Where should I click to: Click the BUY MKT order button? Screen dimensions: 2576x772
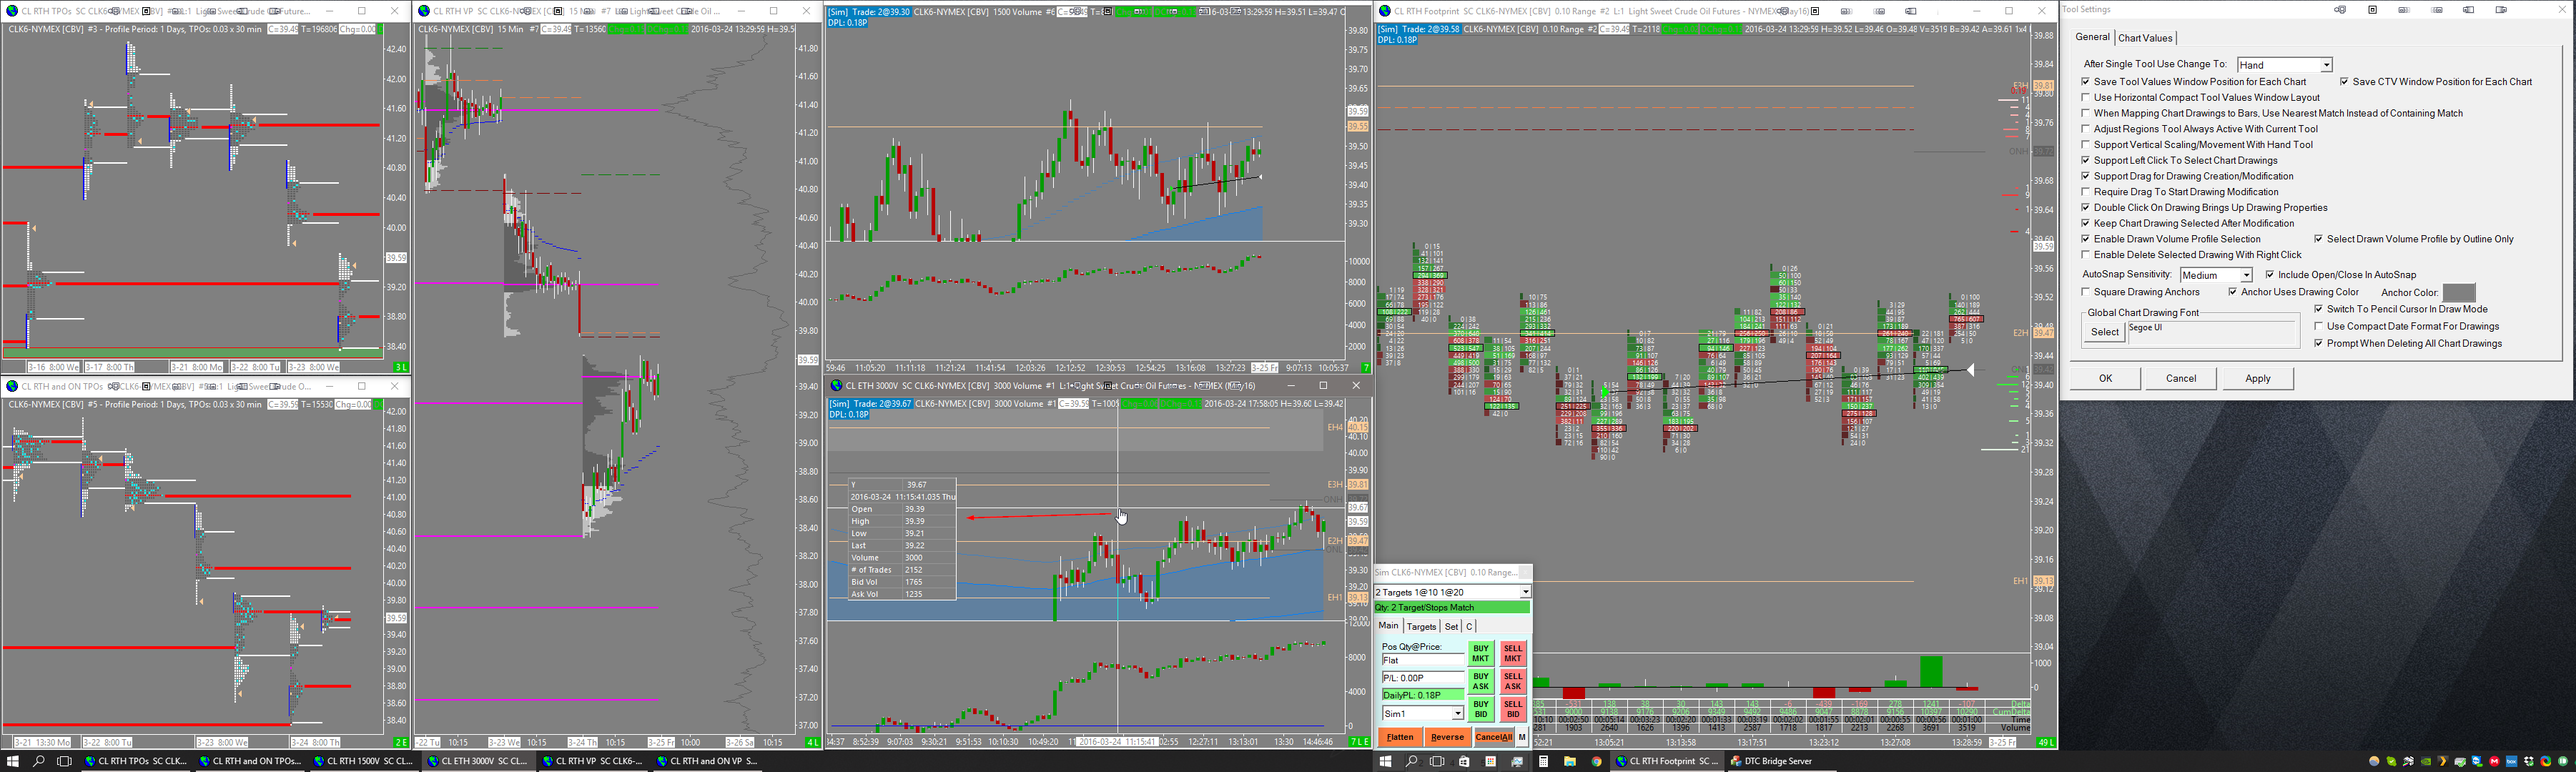[x=1480, y=654]
